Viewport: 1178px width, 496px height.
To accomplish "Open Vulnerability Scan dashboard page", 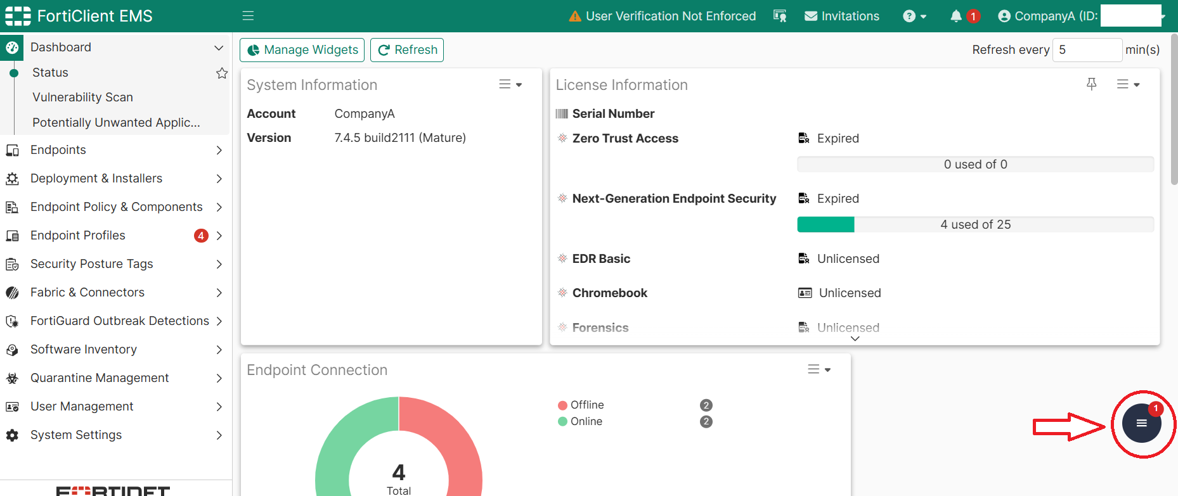I will pos(82,97).
